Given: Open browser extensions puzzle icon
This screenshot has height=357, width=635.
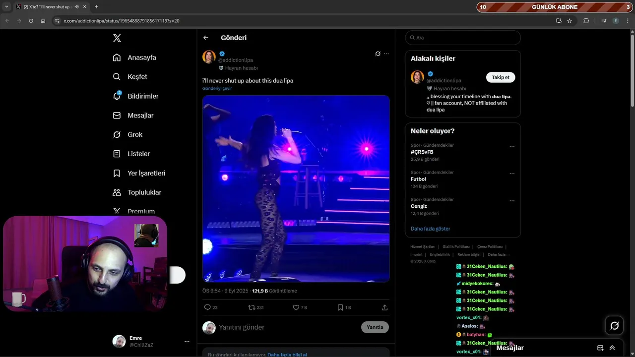Looking at the screenshot, I should (586, 21).
